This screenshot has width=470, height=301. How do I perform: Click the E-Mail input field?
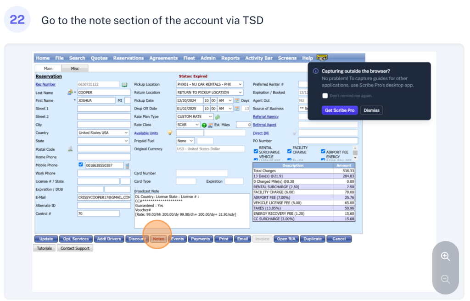click(104, 197)
